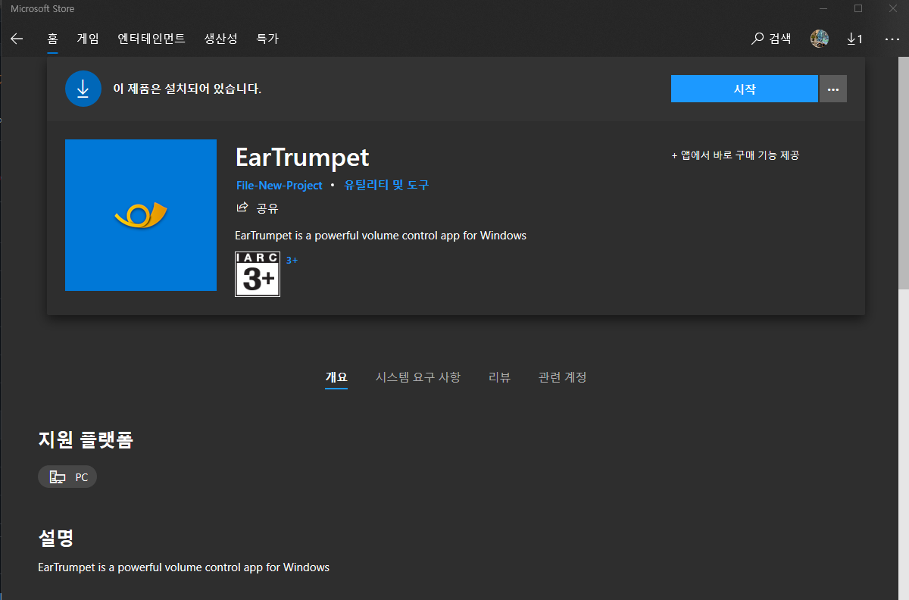Click the EarTrumpet app logo tile
This screenshot has height=600, width=909.
click(141, 215)
